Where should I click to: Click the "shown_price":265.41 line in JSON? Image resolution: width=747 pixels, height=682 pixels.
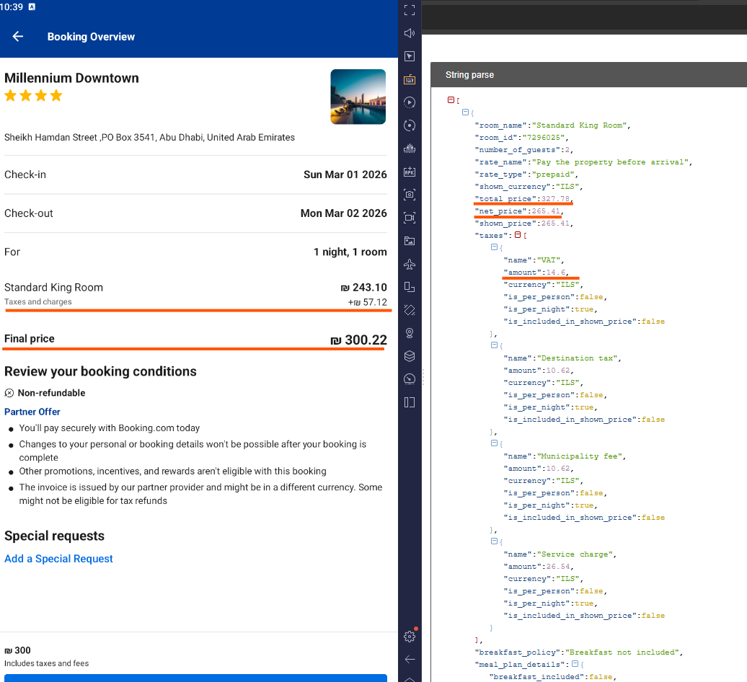pos(524,223)
